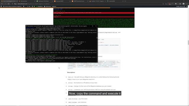
Task: Open a new browser tab with plus
Action: click(x=125, y=1)
